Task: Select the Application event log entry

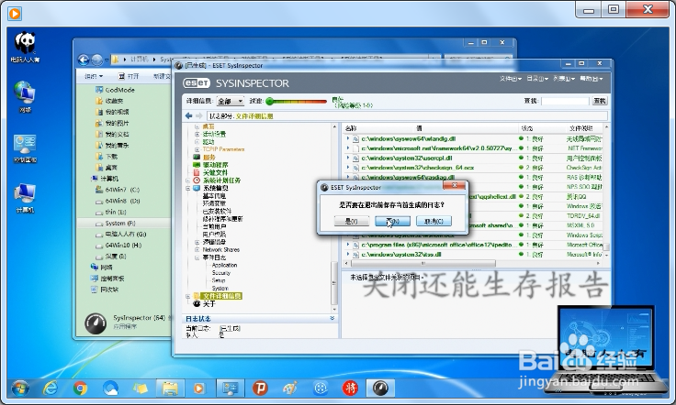Action: point(224,266)
